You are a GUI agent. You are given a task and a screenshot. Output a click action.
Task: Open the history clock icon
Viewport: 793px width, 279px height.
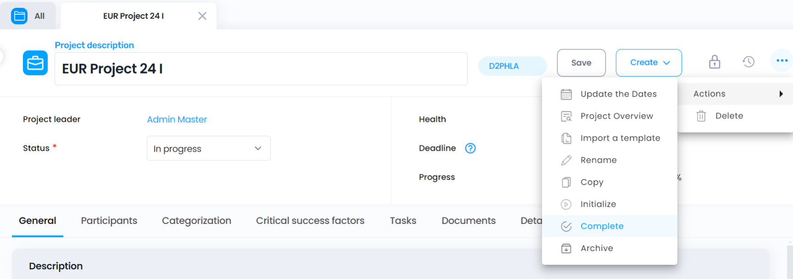coord(749,62)
